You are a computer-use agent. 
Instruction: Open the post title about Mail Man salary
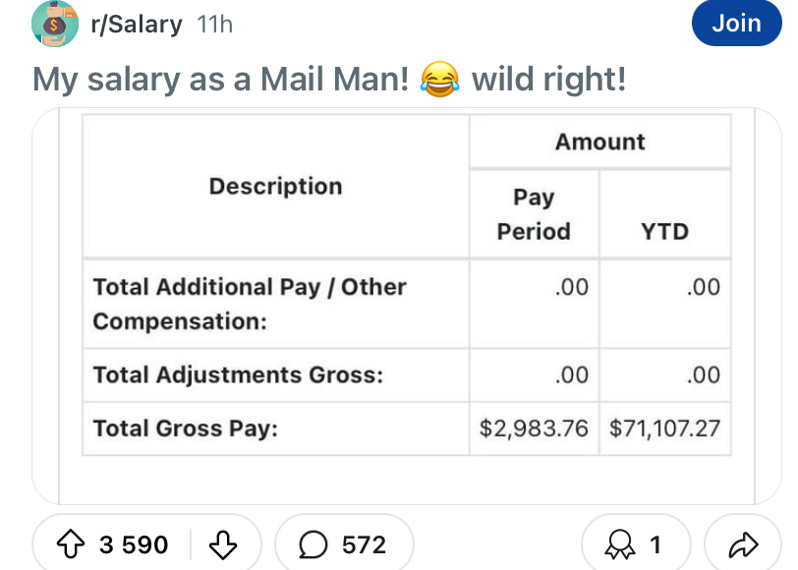[x=329, y=80]
